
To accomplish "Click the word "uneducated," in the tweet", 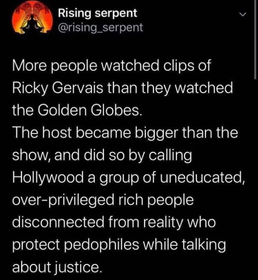I will pyautogui.click(x=202, y=178).
